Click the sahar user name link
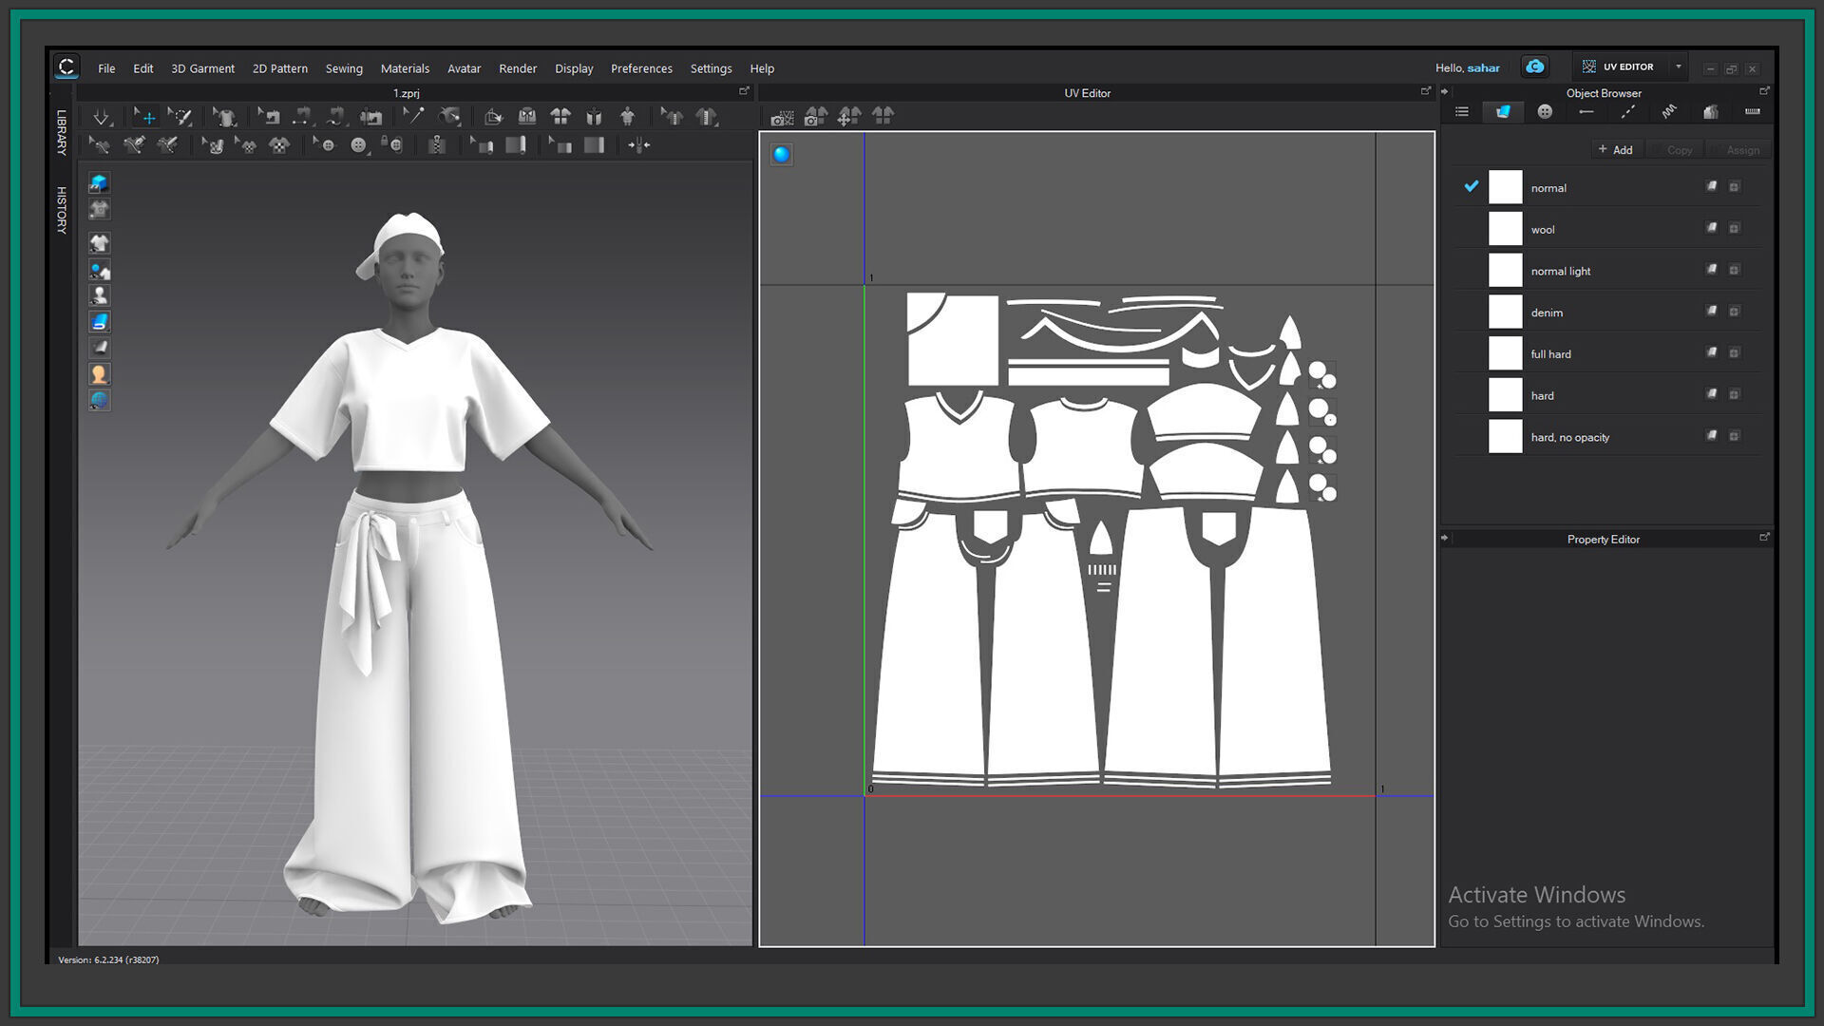This screenshot has width=1824, height=1026. tap(1484, 67)
